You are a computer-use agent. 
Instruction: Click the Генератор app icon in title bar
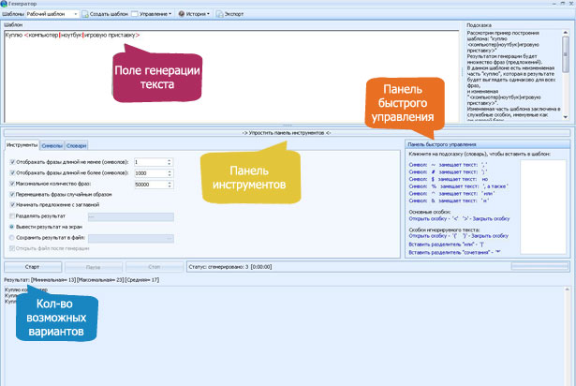(x=4, y=4)
